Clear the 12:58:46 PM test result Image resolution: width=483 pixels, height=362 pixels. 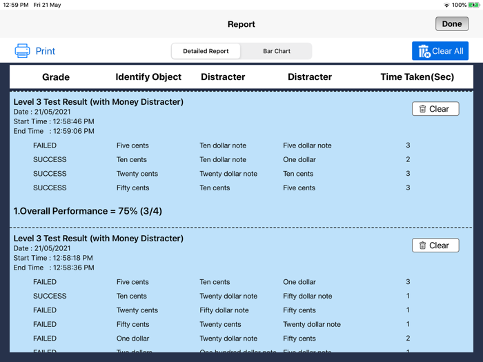435,109
